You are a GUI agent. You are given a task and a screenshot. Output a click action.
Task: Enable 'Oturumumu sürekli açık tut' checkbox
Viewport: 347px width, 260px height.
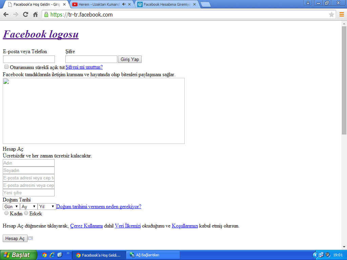(x=6, y=67)
